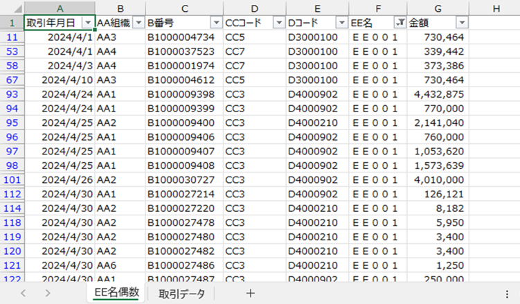Select the EE名偶数 sheet tab

[x=116, y=293]
